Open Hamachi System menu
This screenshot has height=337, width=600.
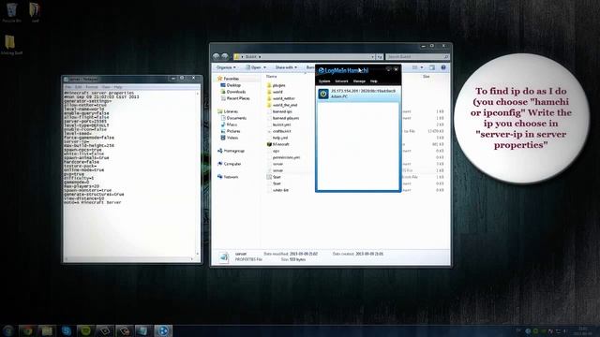point(324,81)
